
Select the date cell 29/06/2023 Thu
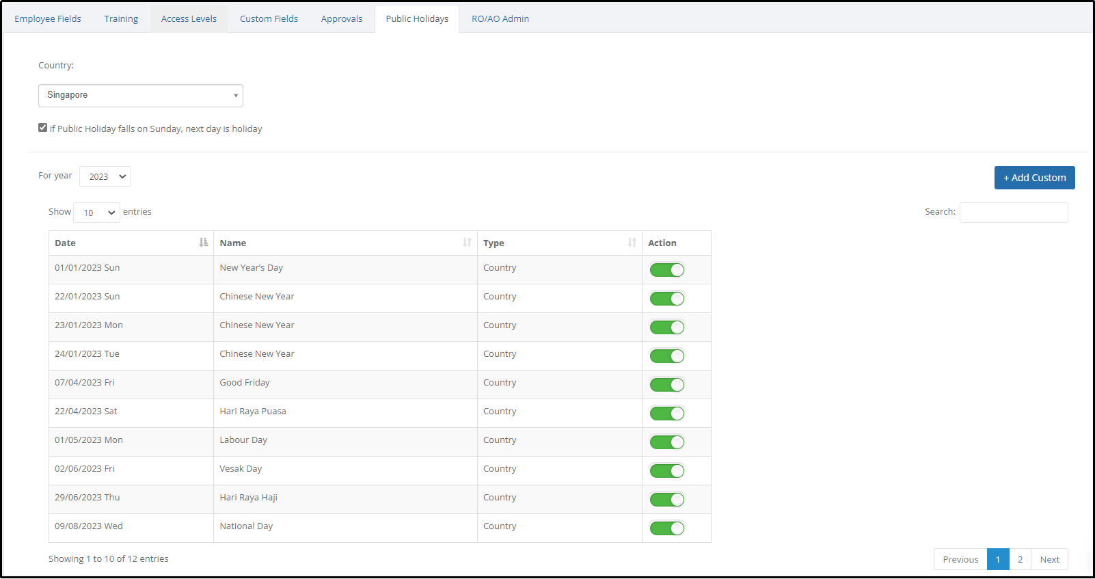coord(131,500)
